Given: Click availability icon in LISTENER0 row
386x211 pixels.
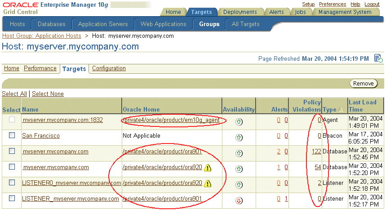Looking at the screenshot, I should [x=239, y=185].
